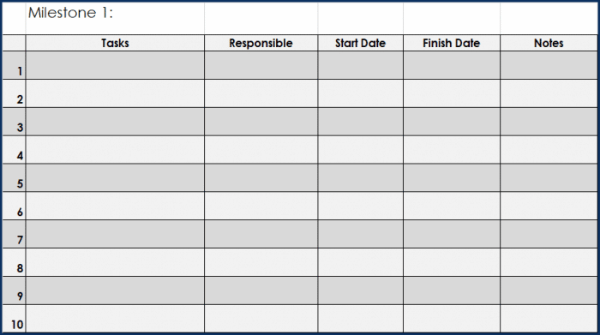
Task: Select the Milestone 1 title cell
Action: point(115,18)
